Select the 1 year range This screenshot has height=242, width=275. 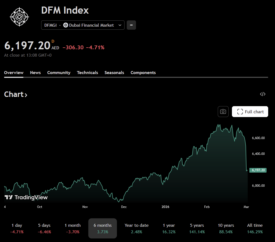pos(169,228)
